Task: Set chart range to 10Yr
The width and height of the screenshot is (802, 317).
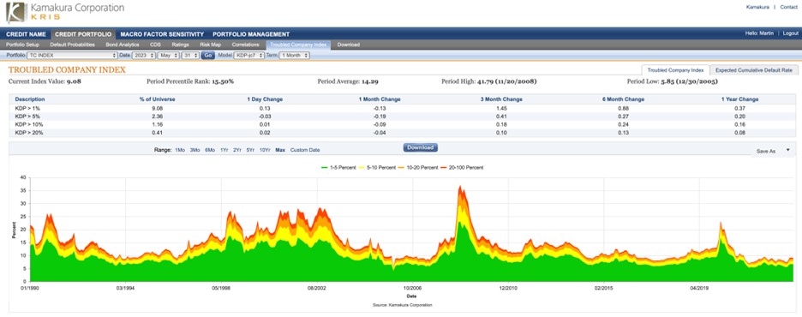Action: (265, 150)
